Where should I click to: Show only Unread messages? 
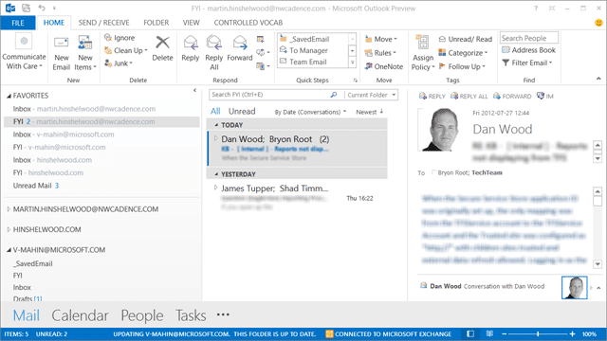click(242, 112)
